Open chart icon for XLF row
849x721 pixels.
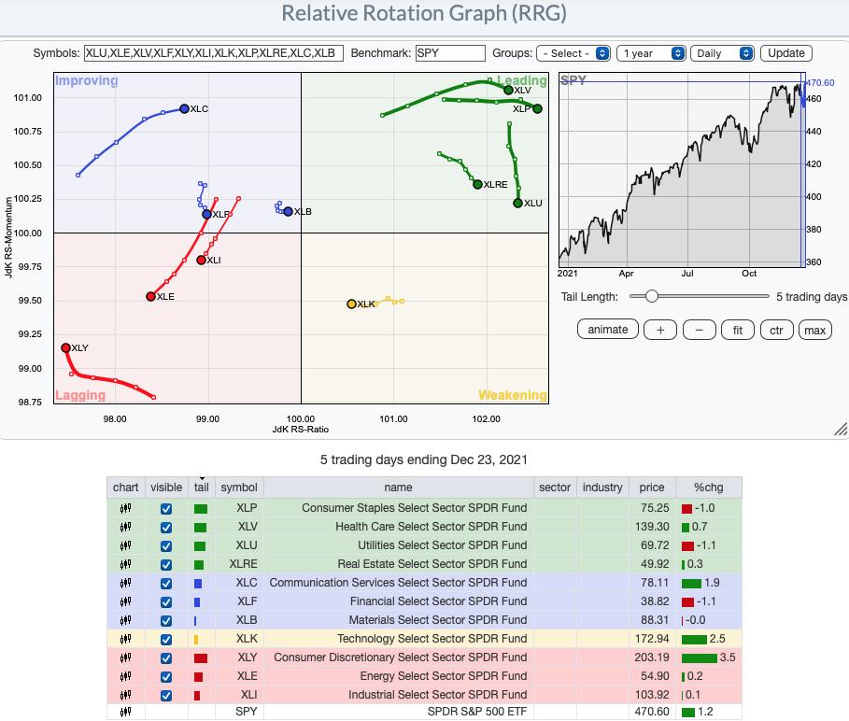pos(125,601)
